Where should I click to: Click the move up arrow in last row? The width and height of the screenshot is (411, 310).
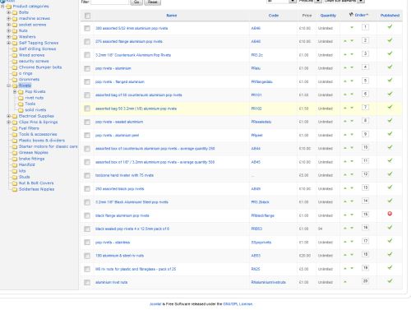[345, 282]
